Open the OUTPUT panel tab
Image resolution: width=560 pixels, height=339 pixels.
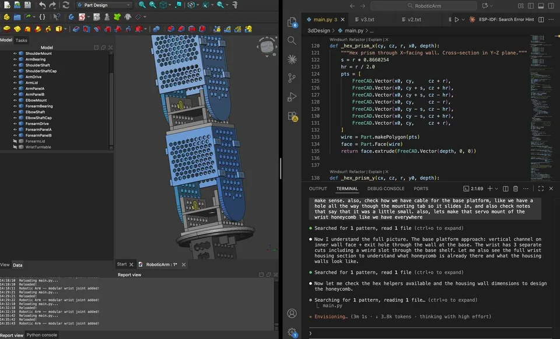tap(318, 188)
